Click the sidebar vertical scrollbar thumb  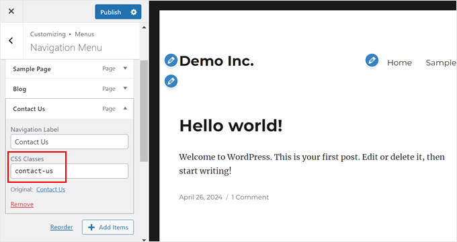tap(144, 111)
